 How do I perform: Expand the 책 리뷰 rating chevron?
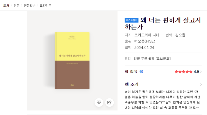pos(201,72)
